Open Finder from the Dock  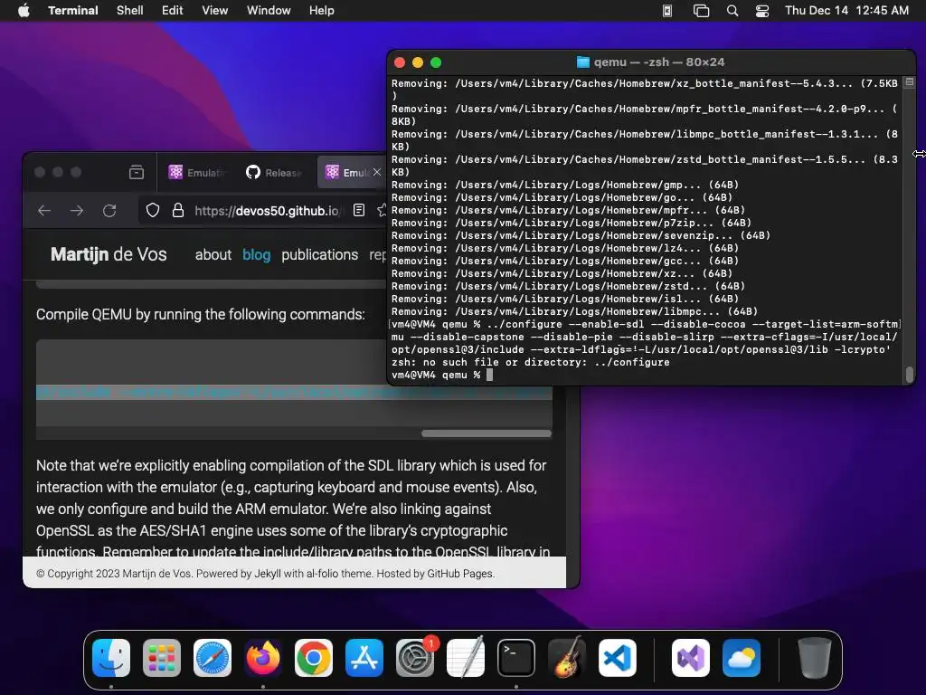pyautogui.click(x=111, y=658)
